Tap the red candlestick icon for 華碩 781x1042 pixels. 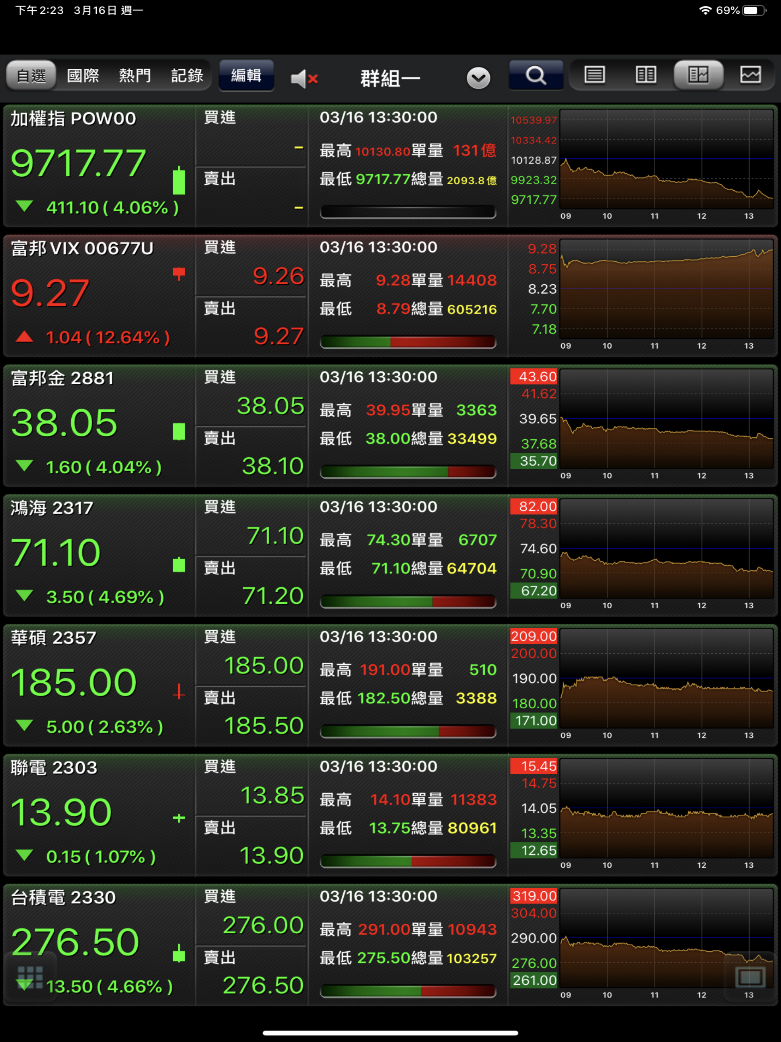point(178,692)
